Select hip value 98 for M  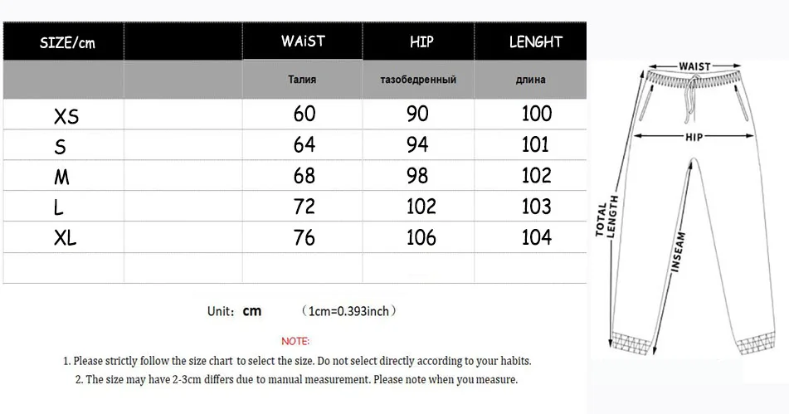coord(417,176)
